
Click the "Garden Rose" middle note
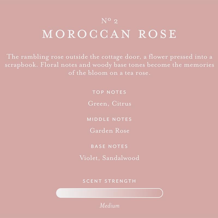click(x=110, y=131)
